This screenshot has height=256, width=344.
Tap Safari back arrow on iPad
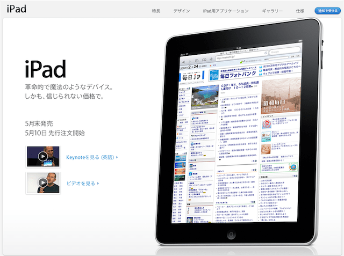pyautogui.click(x=184, y=62)
